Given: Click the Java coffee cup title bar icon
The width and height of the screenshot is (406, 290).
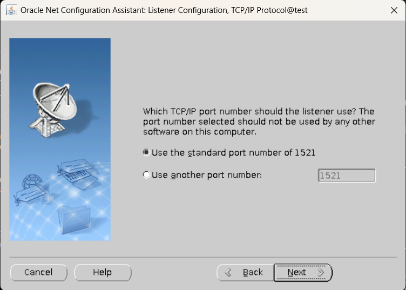Looking at the screenshot, I should click(11, 10).
